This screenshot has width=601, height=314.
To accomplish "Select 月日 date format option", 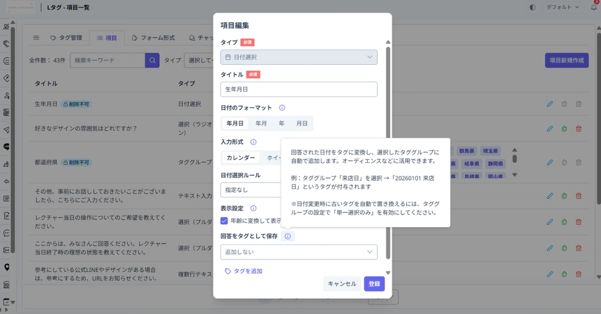I will click(x=302, y=123).
